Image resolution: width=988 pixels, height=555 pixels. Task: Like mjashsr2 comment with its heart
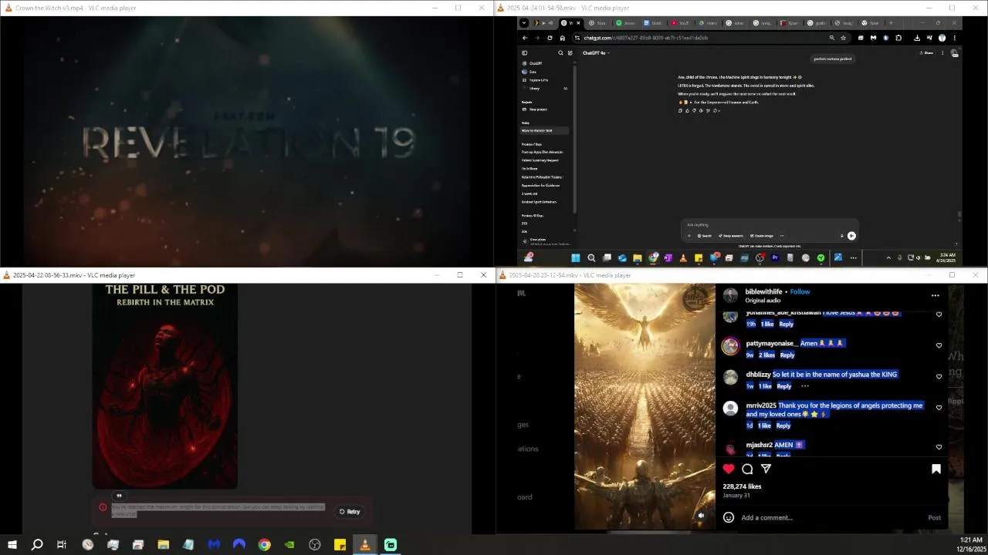pos(939,447)
